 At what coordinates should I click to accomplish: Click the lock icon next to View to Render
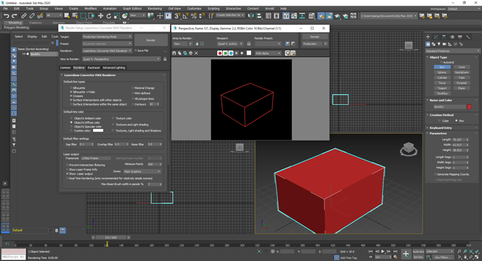pos(165,59)
